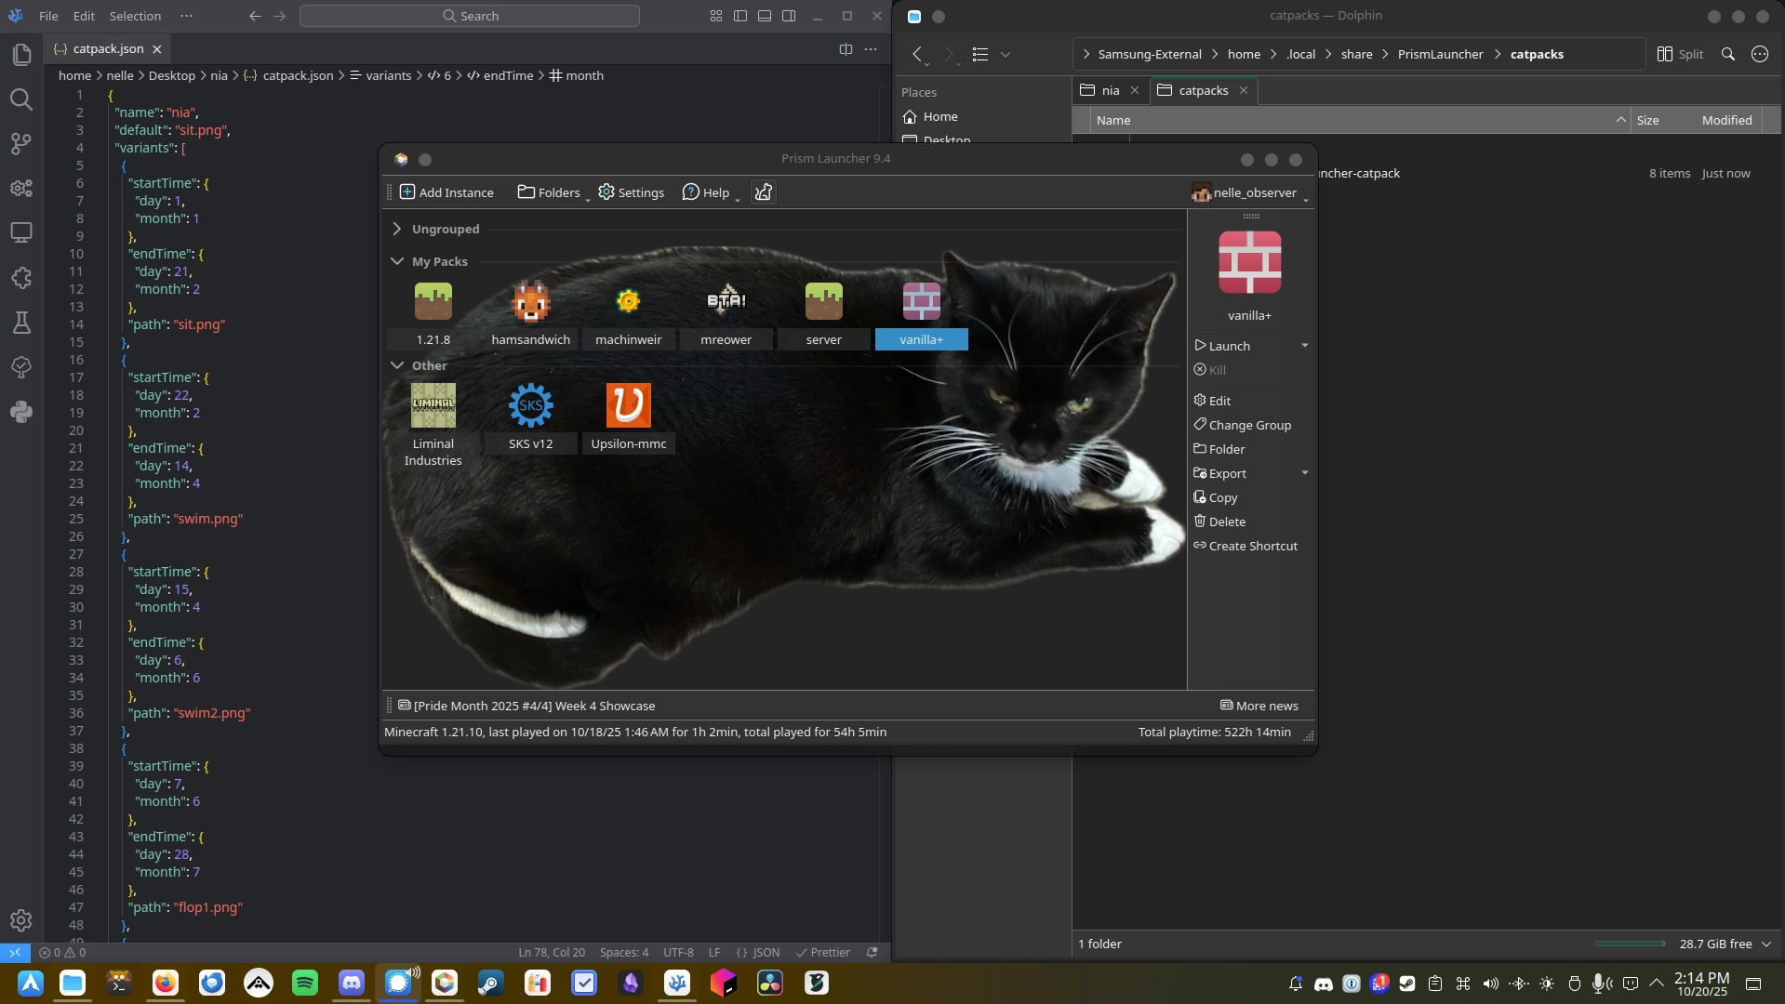The image size is (1785, 1004).
Task: Open VS Code Source Control view
Action: coord(20,143)
